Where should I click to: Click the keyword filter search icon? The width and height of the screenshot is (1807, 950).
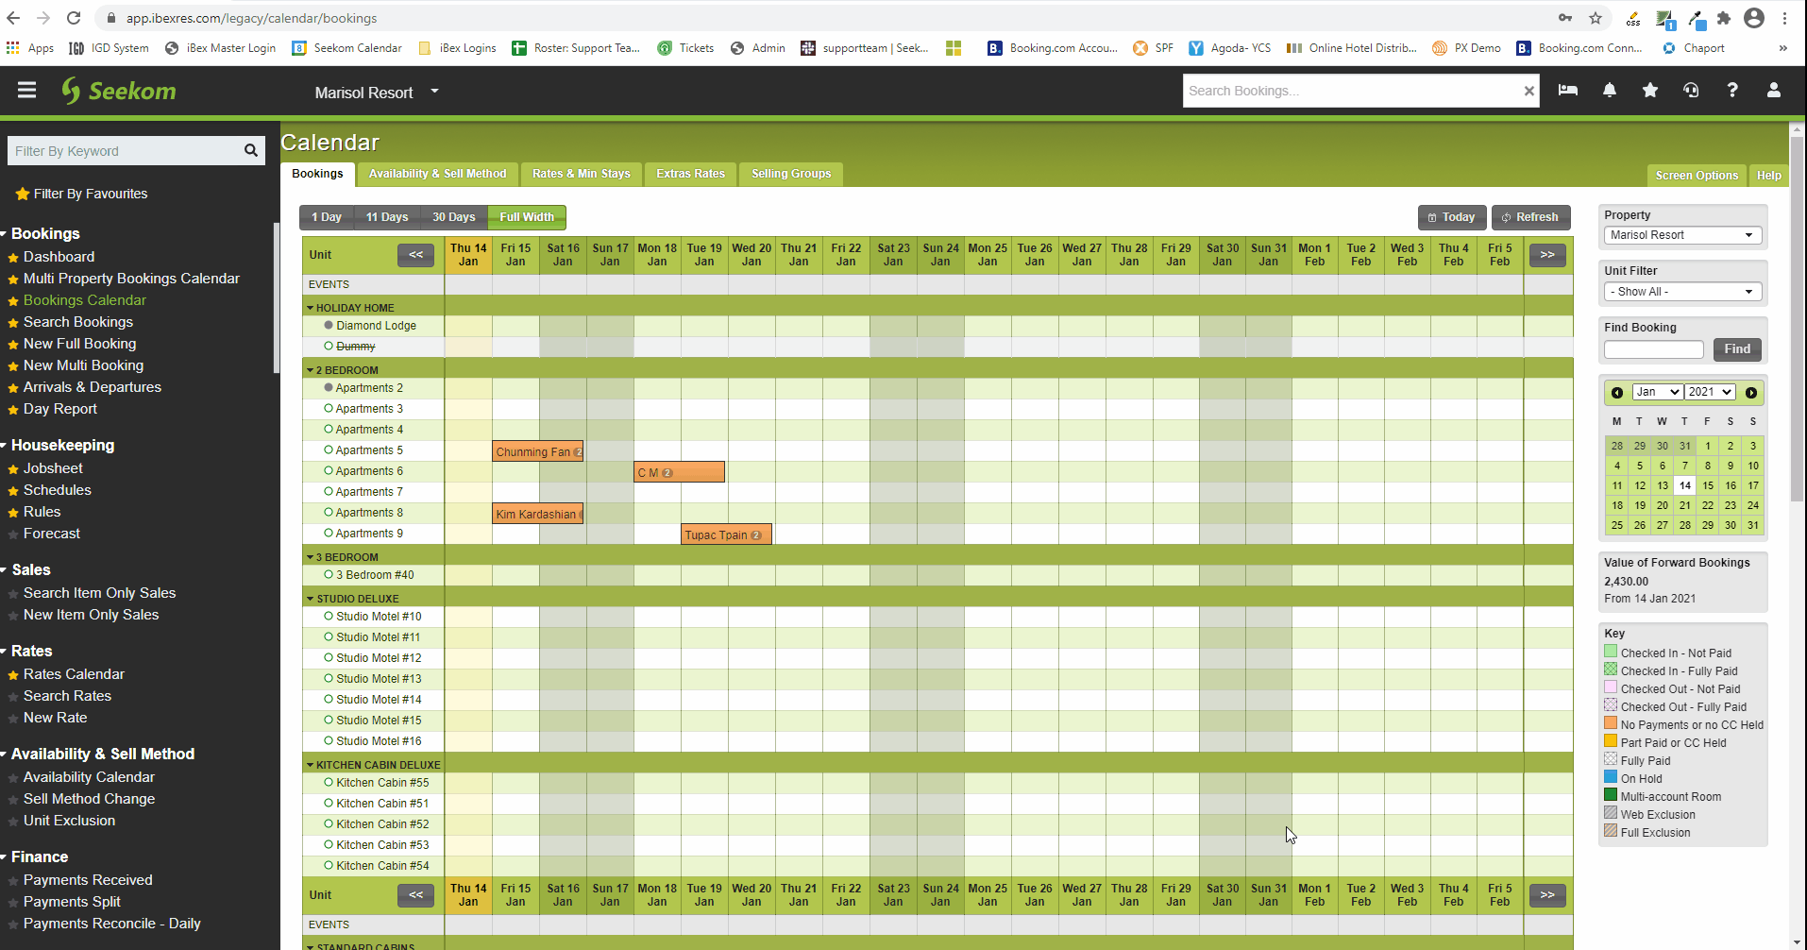tap(251, 150)
